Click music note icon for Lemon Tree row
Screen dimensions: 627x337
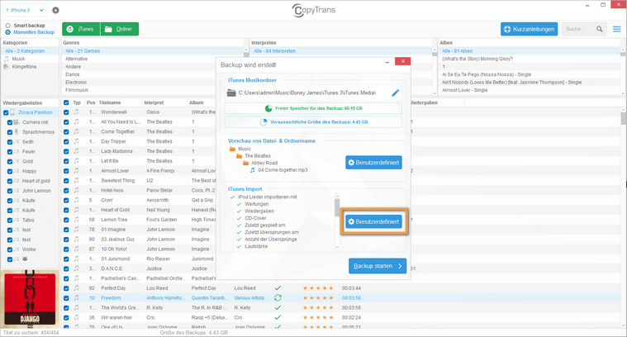(76, 220)
